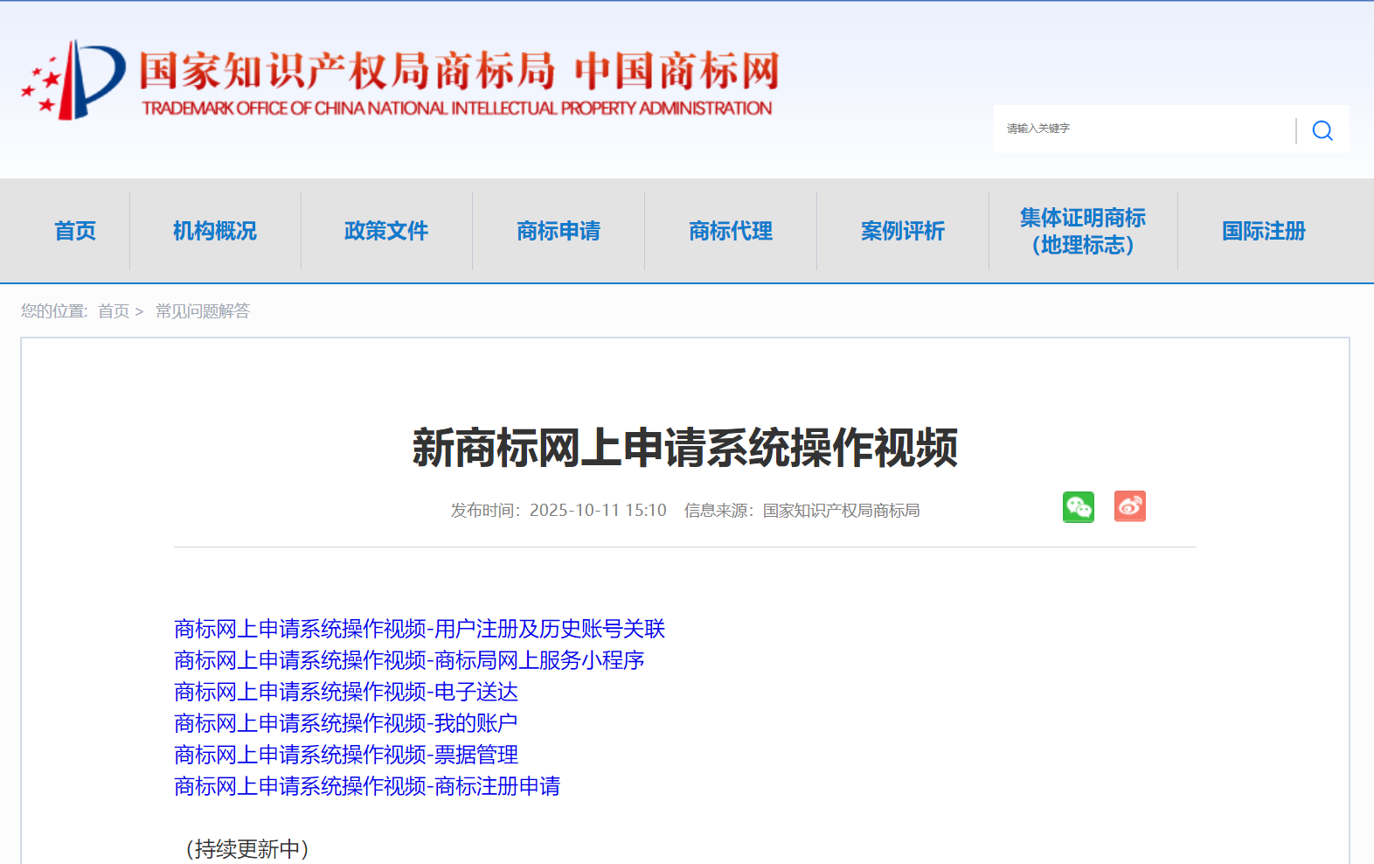
Task: Select 政策文件 in the navigation bar
Action: pyautogui.click(x=386, y=231)
